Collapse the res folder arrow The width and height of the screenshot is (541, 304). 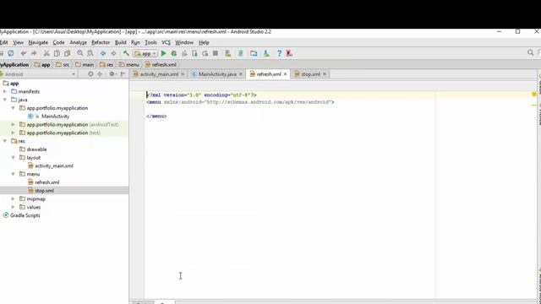pyautogui.click(x=5, y=141)
